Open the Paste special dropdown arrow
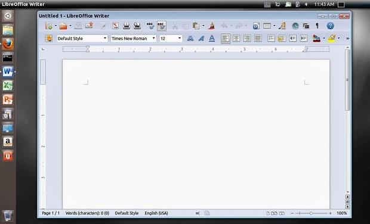 [x=203, y=26]
